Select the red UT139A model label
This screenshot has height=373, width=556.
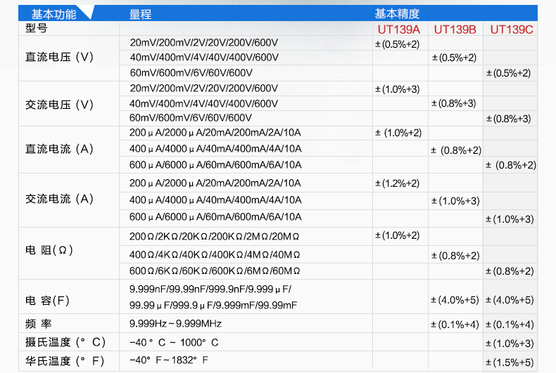(398, 29)
